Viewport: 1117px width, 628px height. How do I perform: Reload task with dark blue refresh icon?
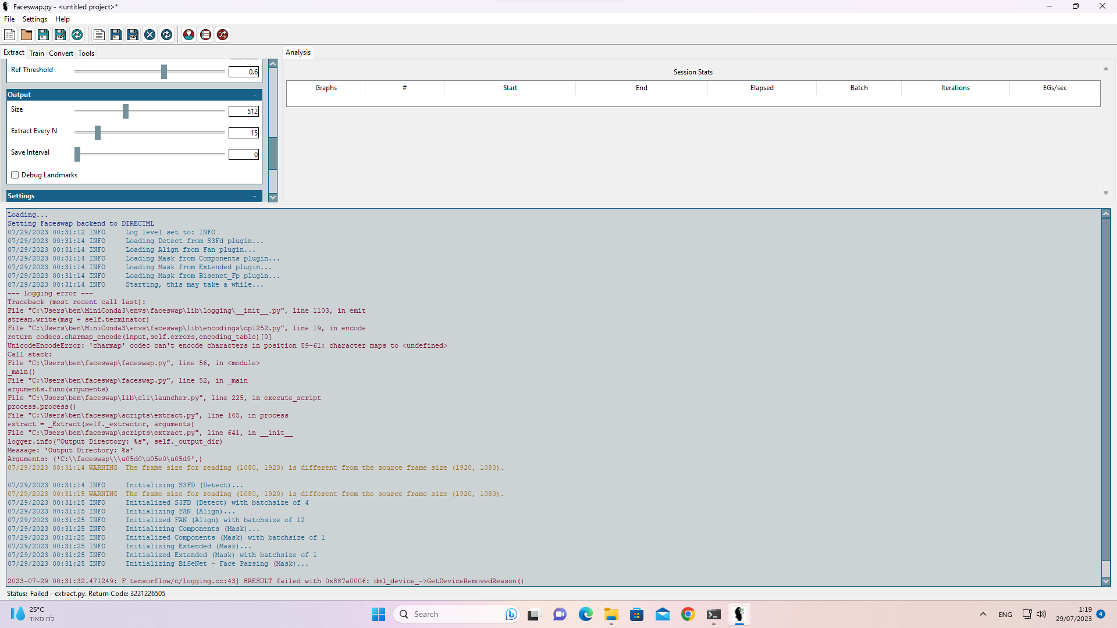pyautogui.click(x=167, y=35)
